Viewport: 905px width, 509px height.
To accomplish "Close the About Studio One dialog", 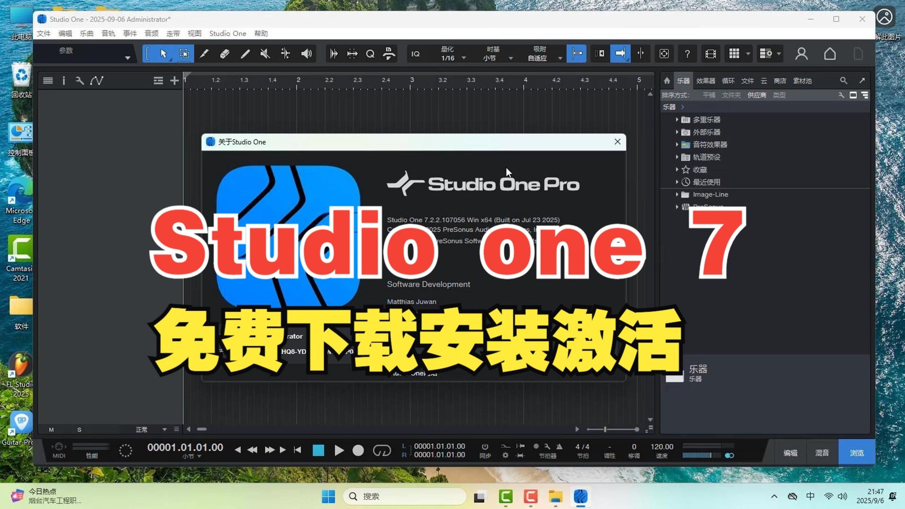I will 617,141.
